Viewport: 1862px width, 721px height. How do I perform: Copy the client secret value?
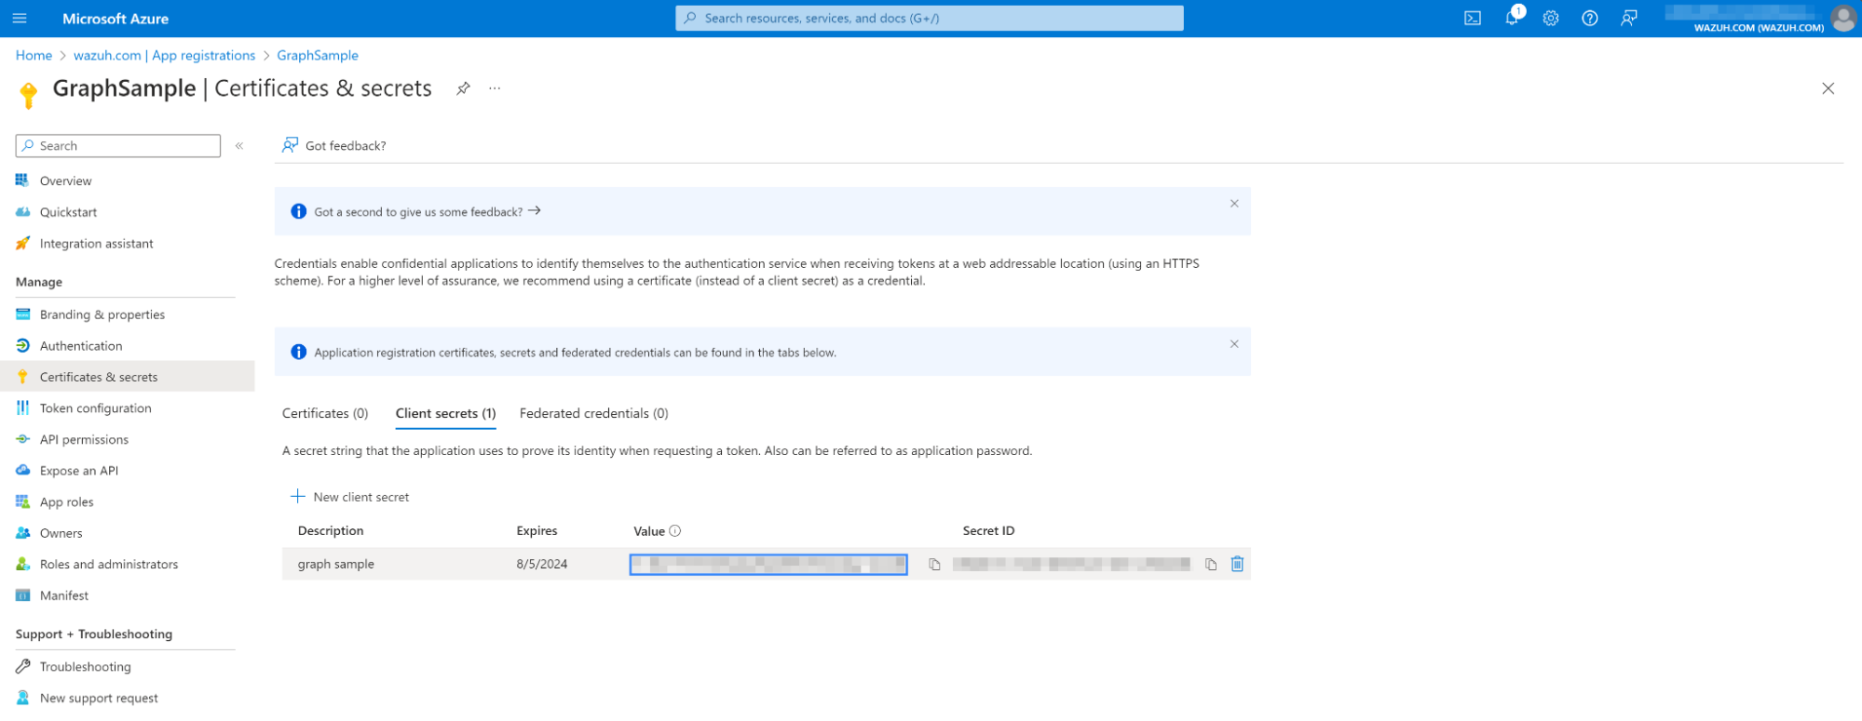click(x=934, y=565)
